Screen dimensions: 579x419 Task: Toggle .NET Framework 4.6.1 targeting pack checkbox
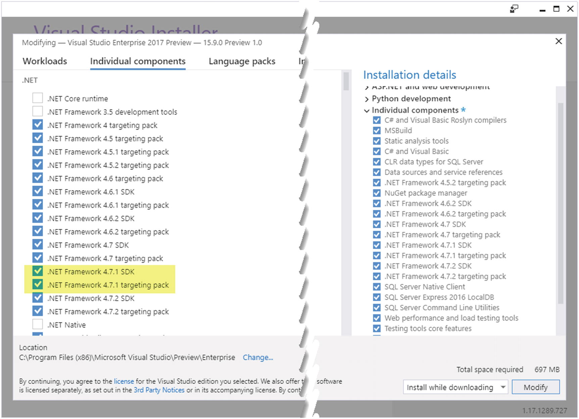[x=38, y=204]
